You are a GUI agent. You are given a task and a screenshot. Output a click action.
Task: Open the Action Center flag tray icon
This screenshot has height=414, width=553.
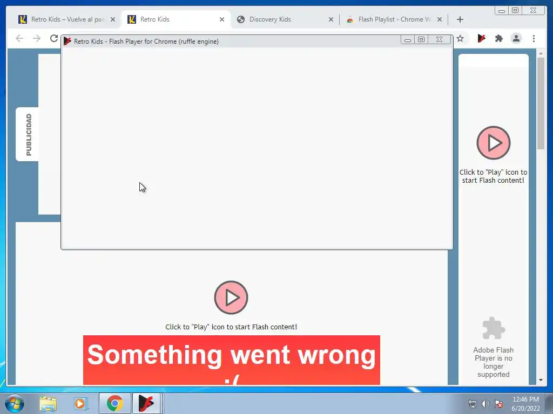pyautogui.click(x=498, y=404)
